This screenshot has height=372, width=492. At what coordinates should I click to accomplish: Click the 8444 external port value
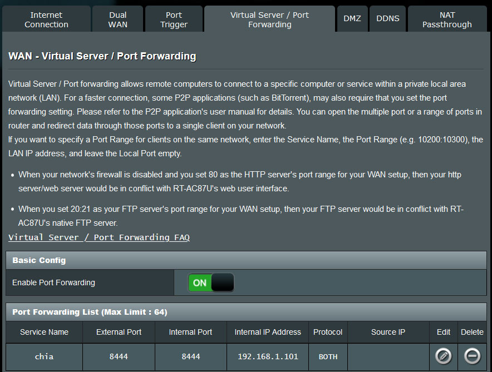pos(119,356)
